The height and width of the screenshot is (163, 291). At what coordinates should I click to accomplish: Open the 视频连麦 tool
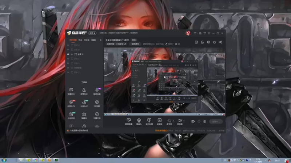pyautogui.click(x=97, y=91)
